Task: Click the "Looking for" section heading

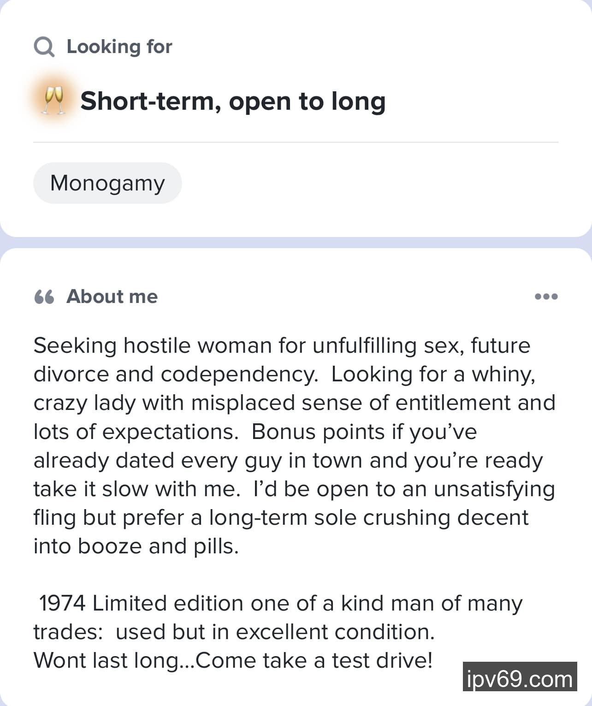Action: (x=119, y=47)
